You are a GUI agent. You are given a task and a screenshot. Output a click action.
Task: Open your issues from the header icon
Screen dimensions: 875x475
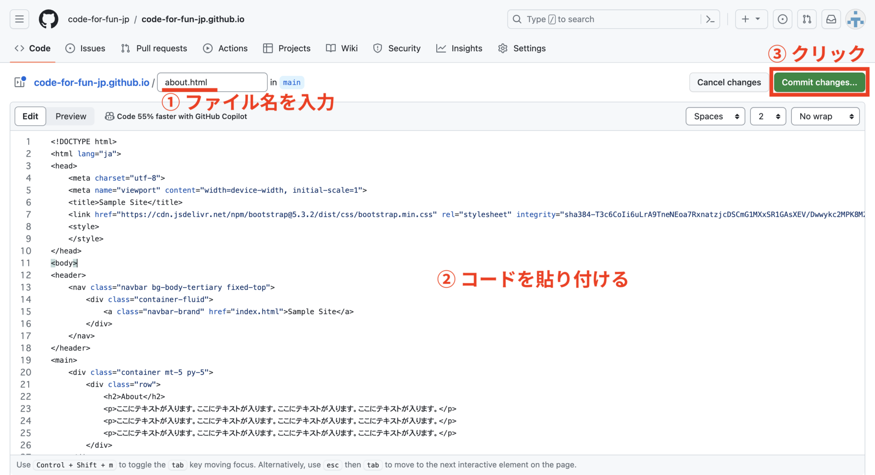(783, 19)
